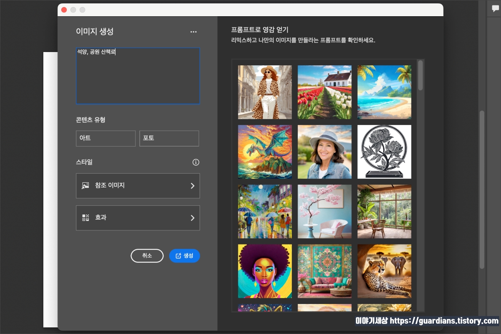Select the teal patterned living room thumbnail
The height and width of the screenshot is (334, 501).
(325, 271)
